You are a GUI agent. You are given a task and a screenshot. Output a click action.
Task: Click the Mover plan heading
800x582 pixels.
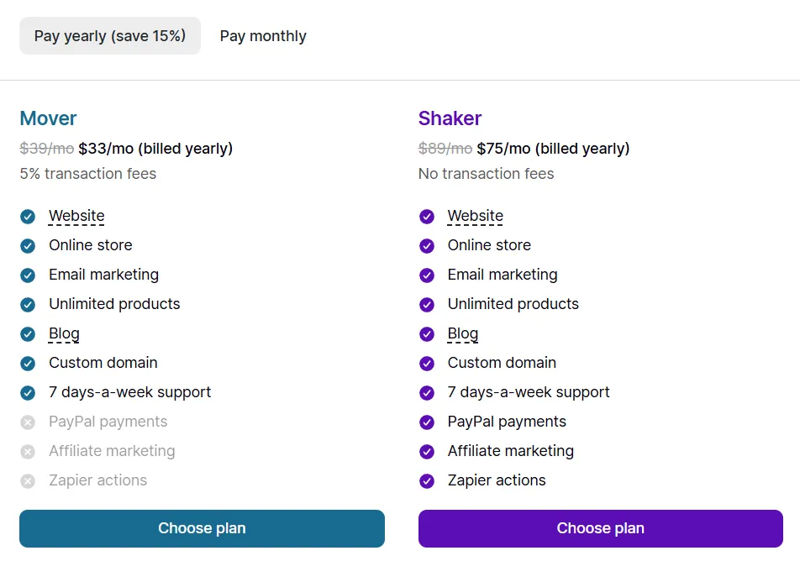pos(48,118)
